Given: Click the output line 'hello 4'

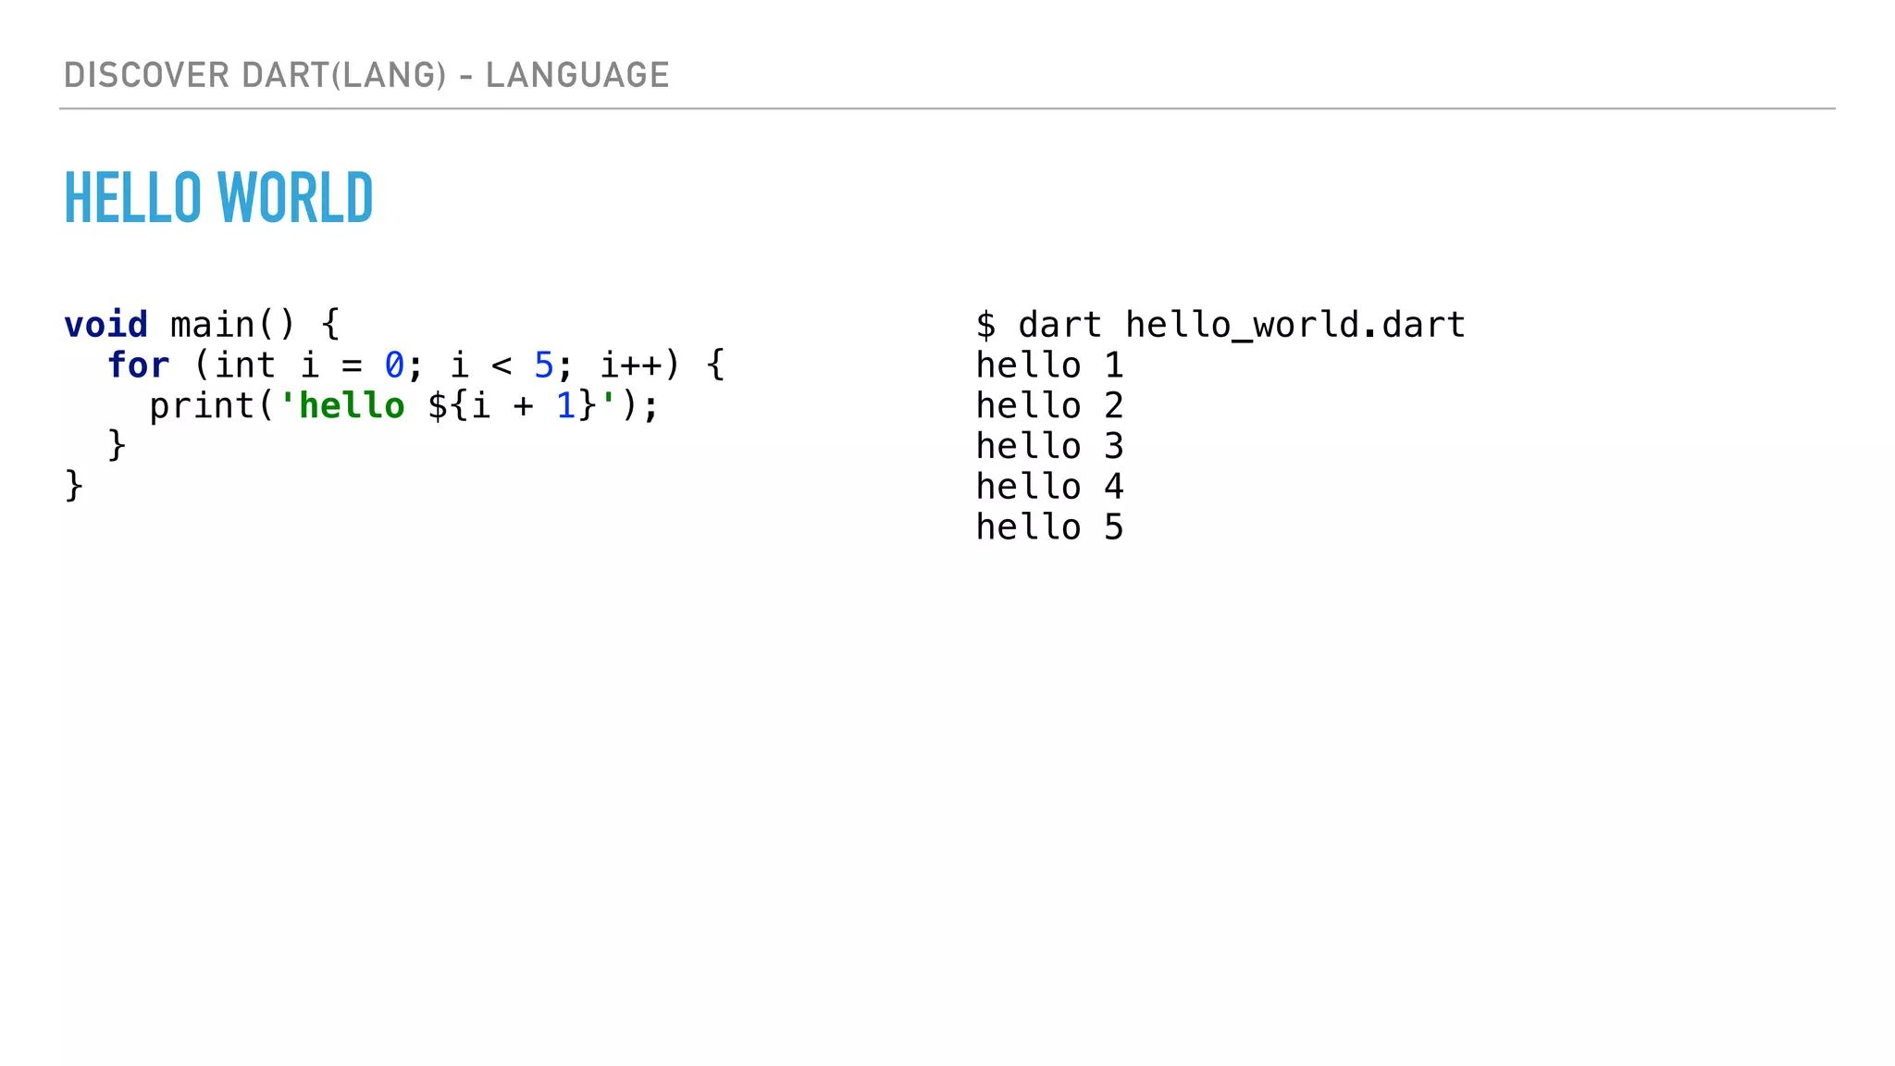Looking at the screenshot, I should point(1049,487).
